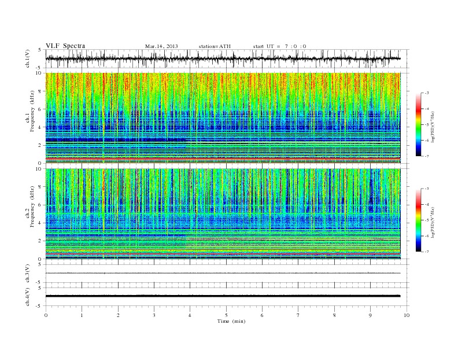This screenshot has width=458, height=354.
Task: Select the ch.2 "Frequency (kHz)" axis label
Action: pyautogui.click(x=32, y=206)
